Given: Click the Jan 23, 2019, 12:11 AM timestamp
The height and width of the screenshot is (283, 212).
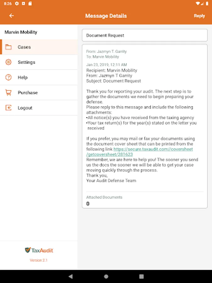Looking at the screenshot, I should [106, 64].
